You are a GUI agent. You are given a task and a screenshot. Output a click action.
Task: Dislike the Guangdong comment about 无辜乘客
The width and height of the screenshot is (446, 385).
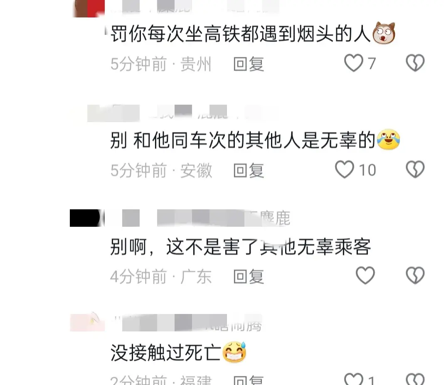click(415, 275)
